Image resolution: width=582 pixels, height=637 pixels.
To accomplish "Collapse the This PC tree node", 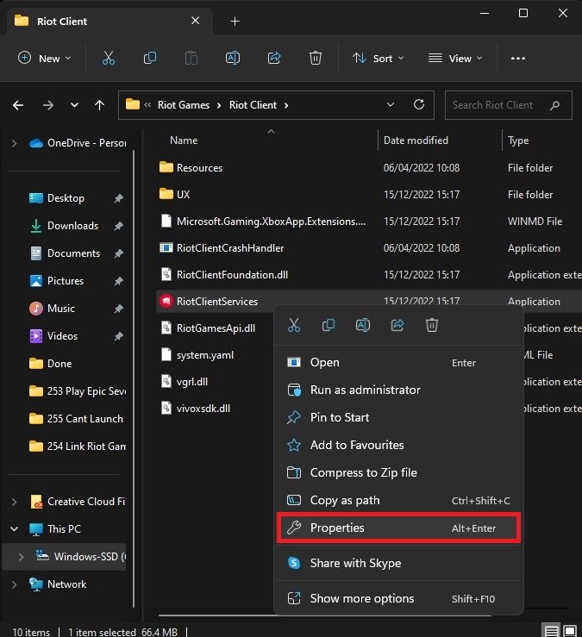I will [15, 528].
